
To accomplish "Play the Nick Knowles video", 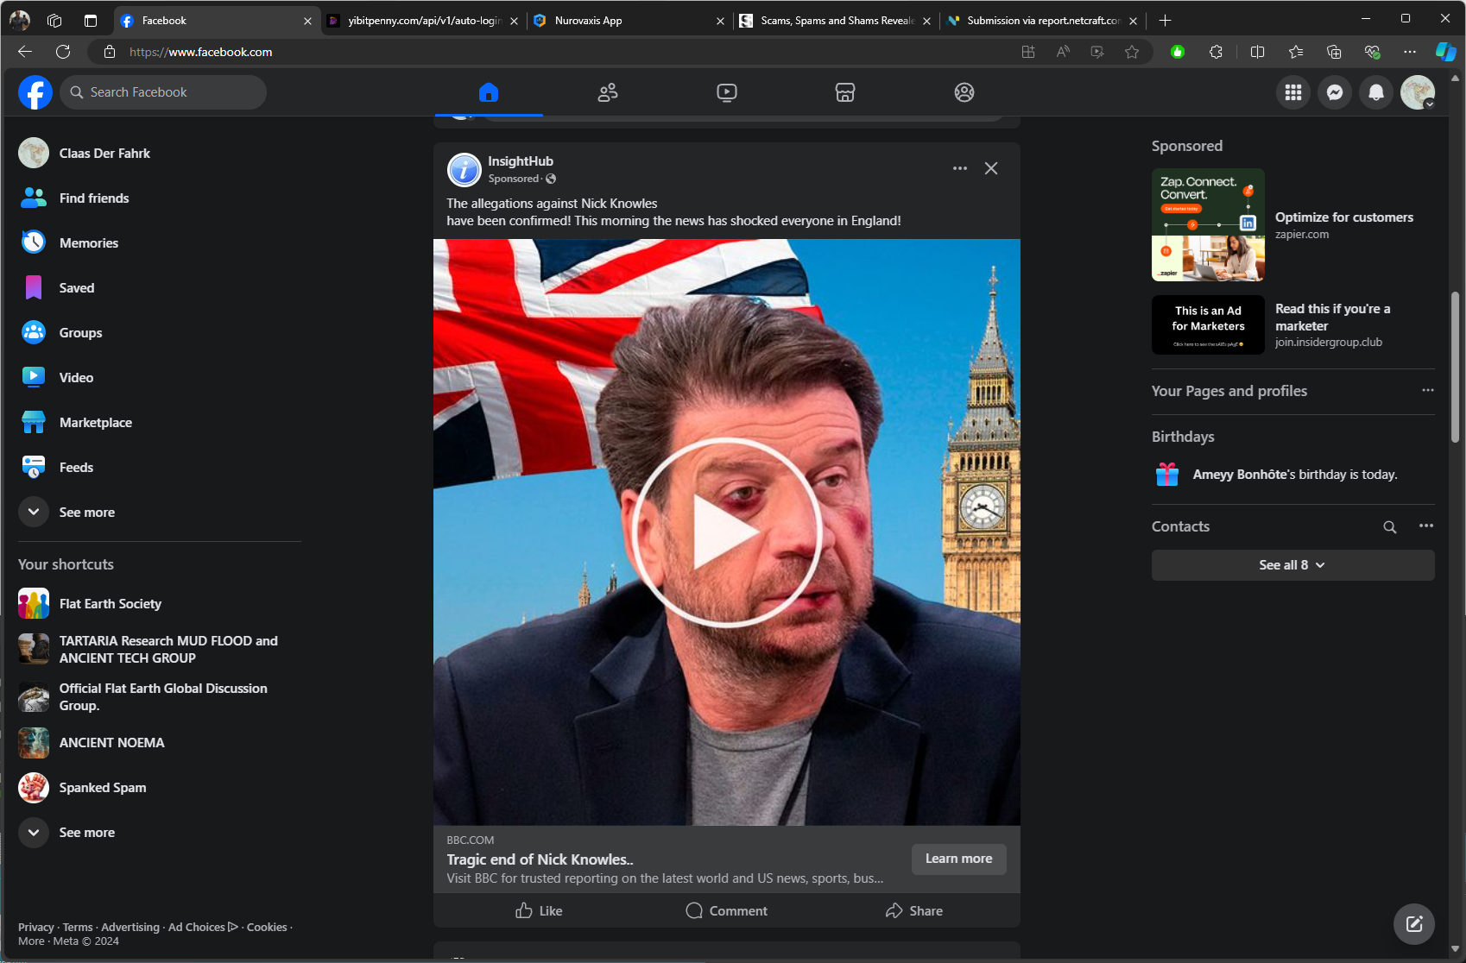I will click(x=727, y=532).
